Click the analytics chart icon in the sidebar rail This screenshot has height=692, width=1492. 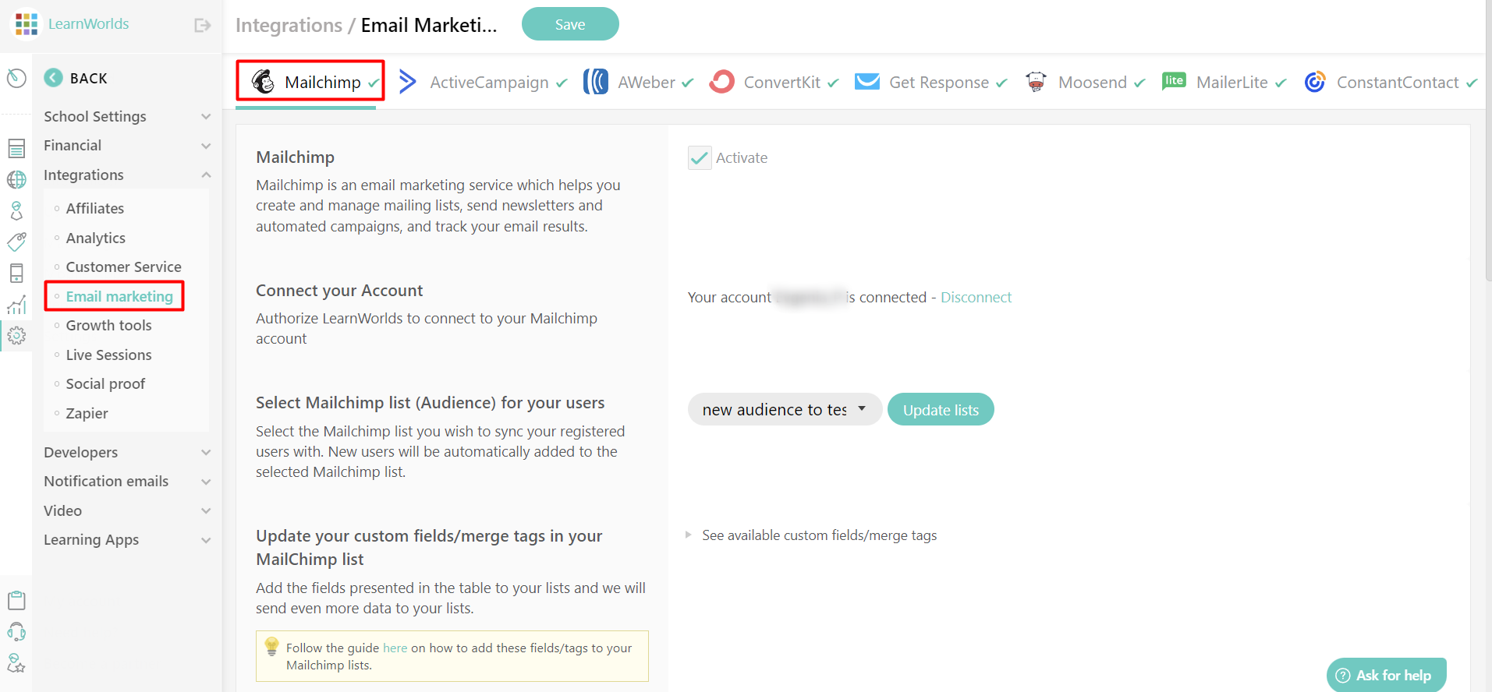pyautogui.click(x=16, y=304)
